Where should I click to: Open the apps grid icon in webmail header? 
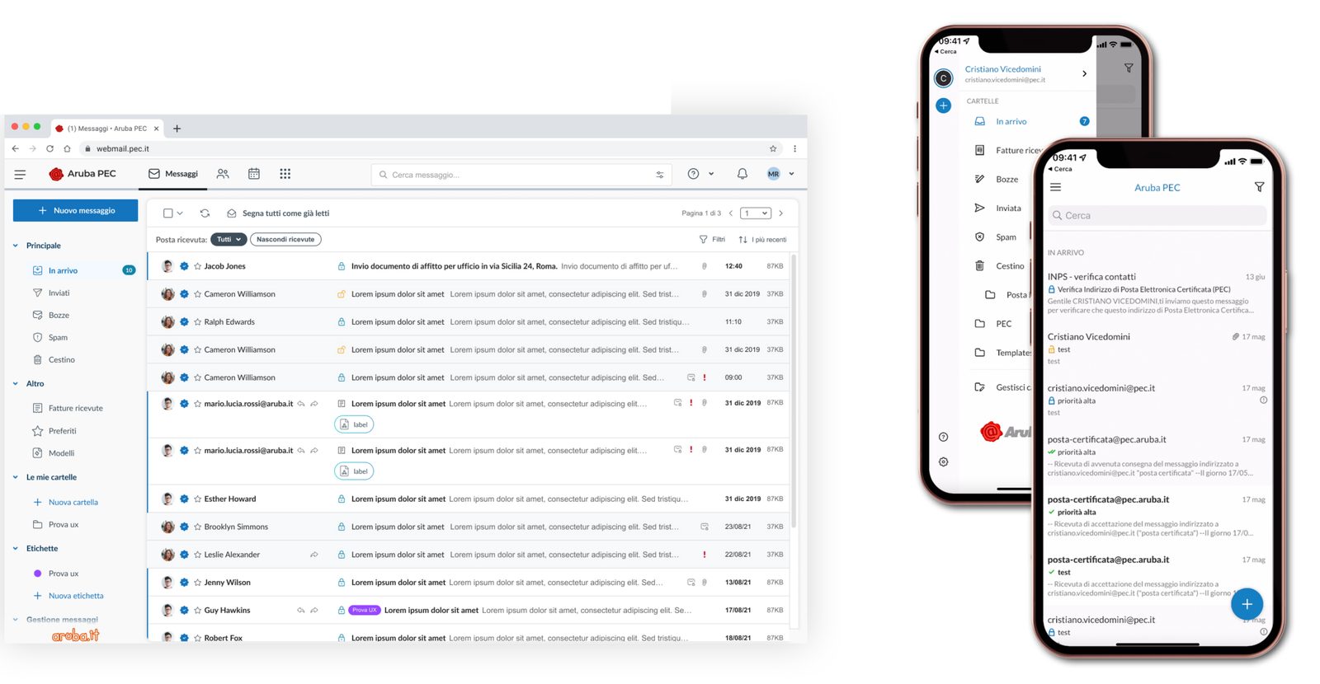(285, 174)
